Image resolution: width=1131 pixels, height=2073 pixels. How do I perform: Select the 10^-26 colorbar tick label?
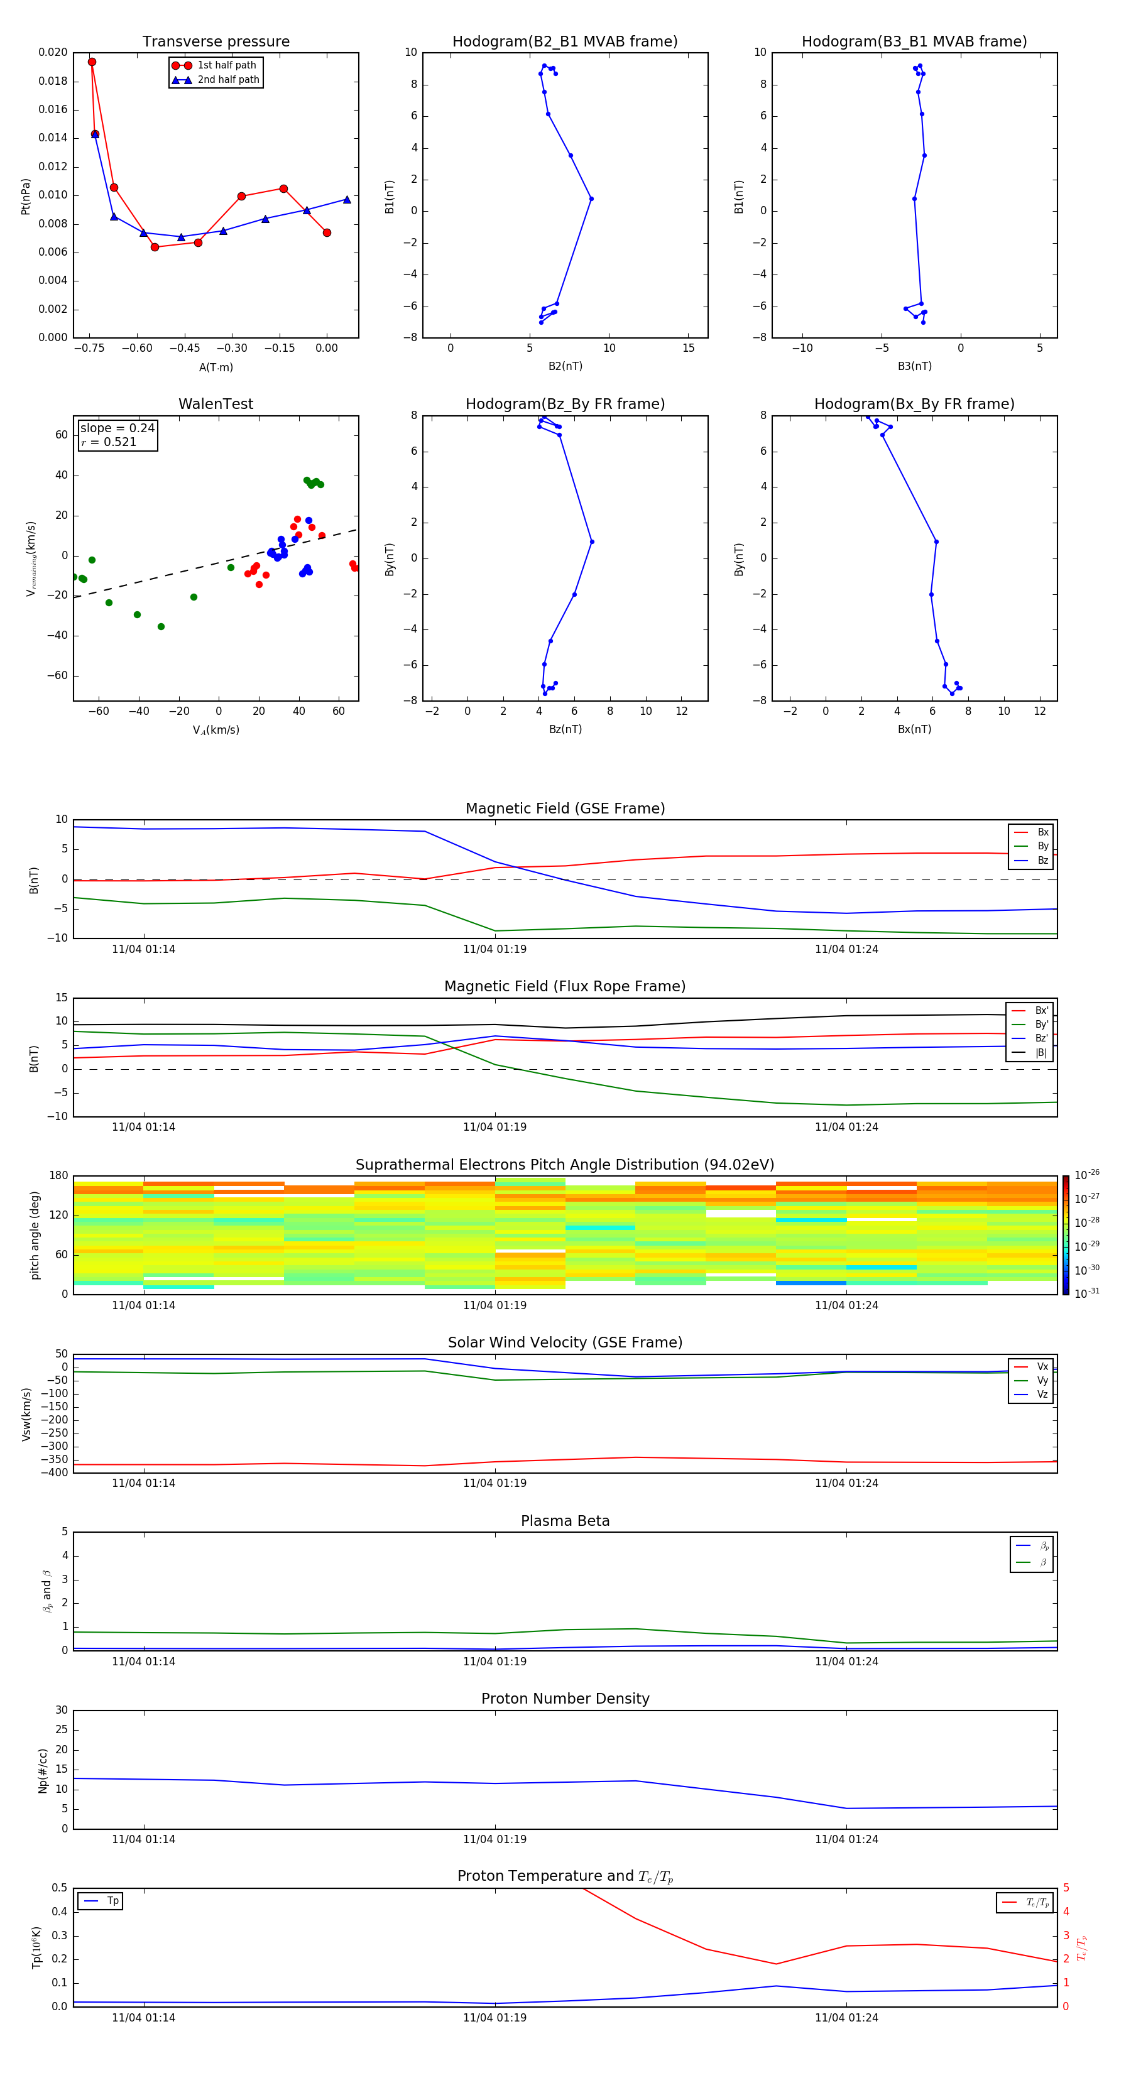point(1087,1175)
